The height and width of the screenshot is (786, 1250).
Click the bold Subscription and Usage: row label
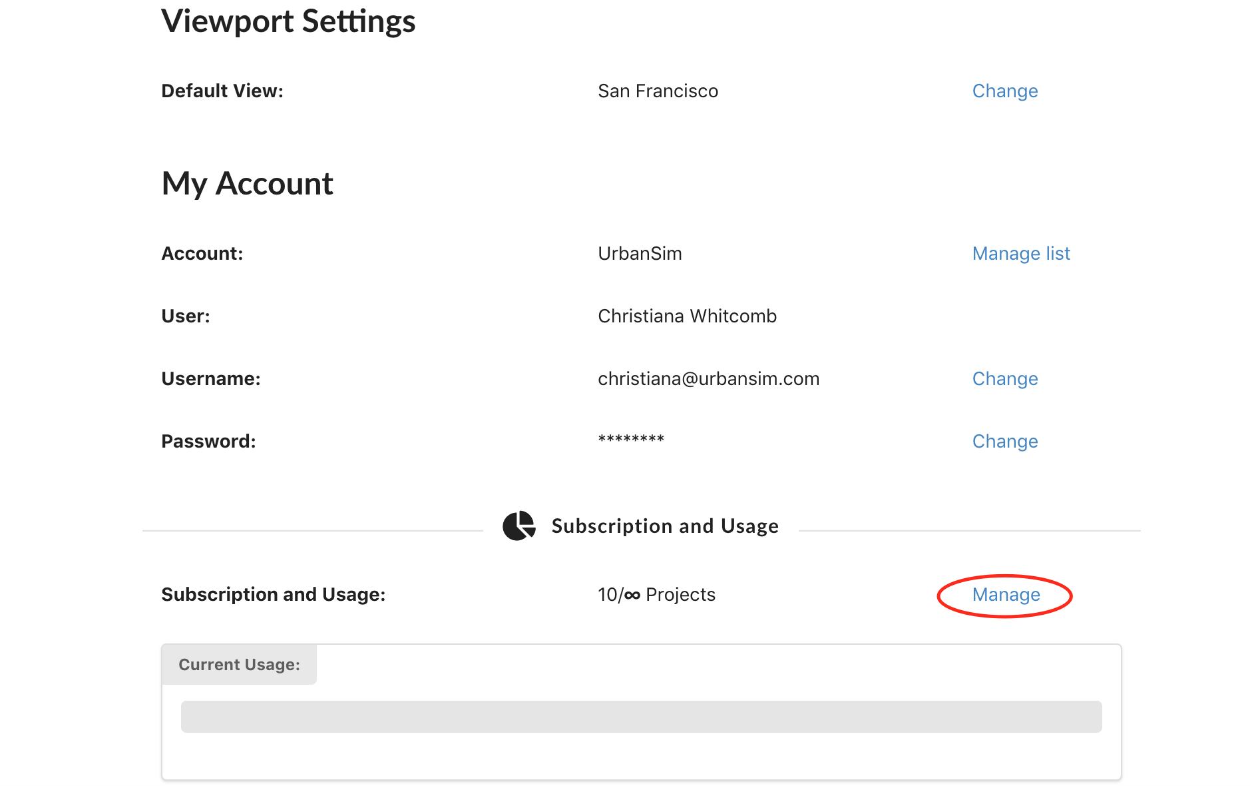tap(274, 594)
